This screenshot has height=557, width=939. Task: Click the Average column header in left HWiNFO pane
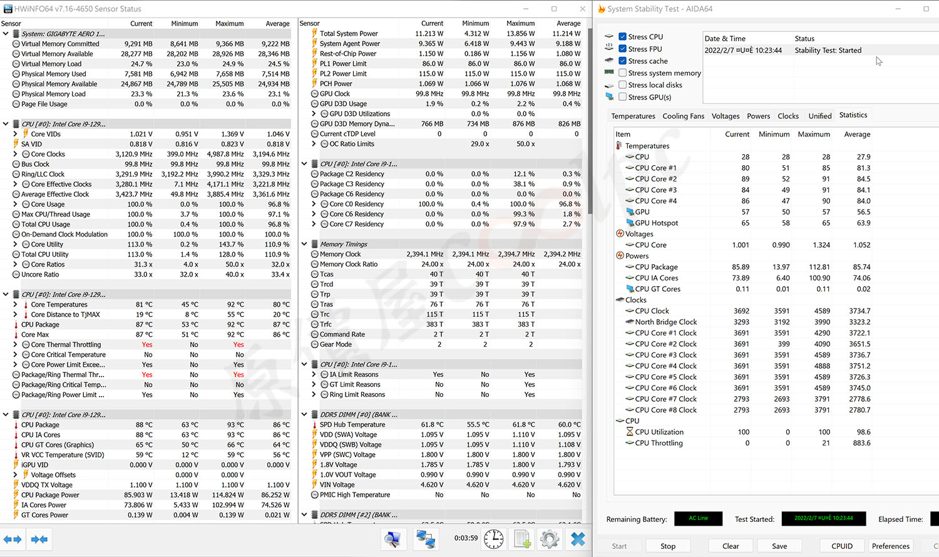pyautogui.click(x=277, y=24)
